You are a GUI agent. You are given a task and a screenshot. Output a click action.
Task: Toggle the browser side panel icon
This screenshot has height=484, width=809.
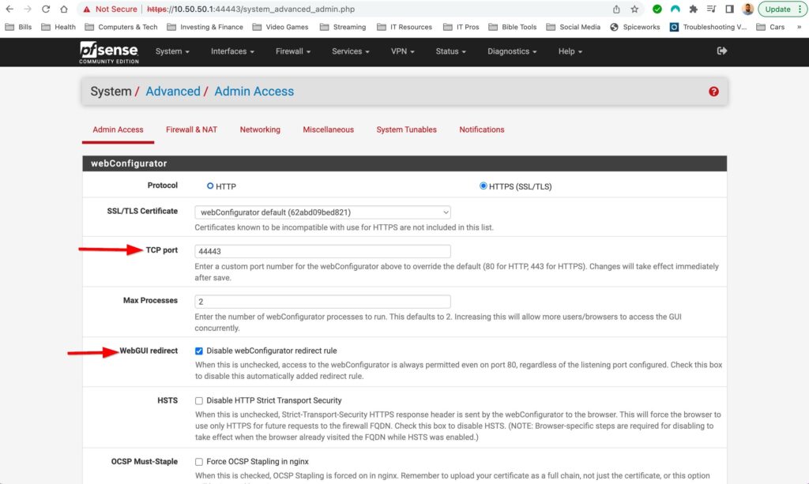click(x=729, y=9)
